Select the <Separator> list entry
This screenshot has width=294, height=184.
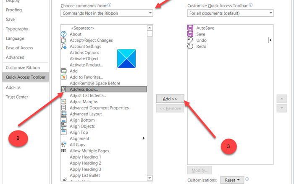[x=83, y=28]
